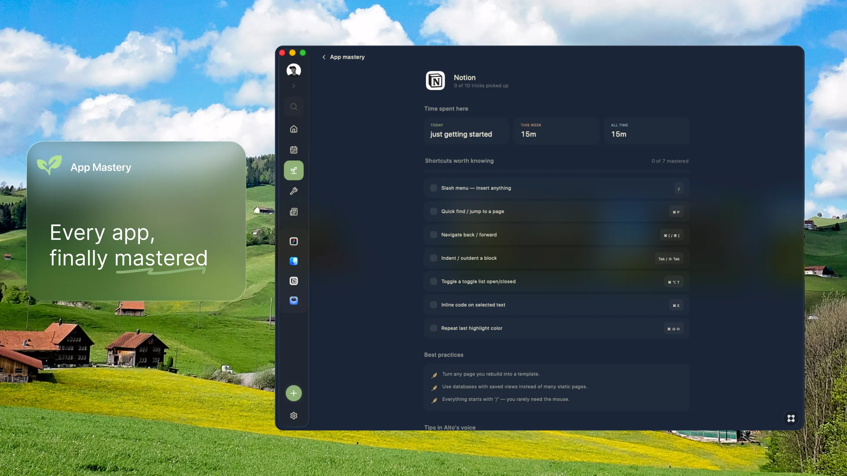Mark Quick find / jump to a page mastered
Viewport: 847px width, 476px height.
433,211
